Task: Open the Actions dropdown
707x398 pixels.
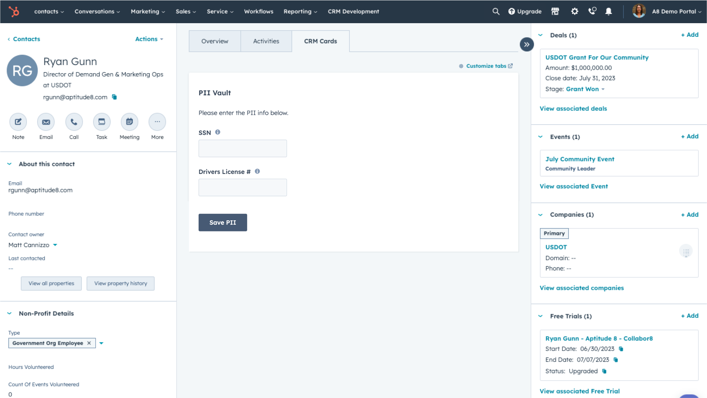Action: tap(149, 39)
